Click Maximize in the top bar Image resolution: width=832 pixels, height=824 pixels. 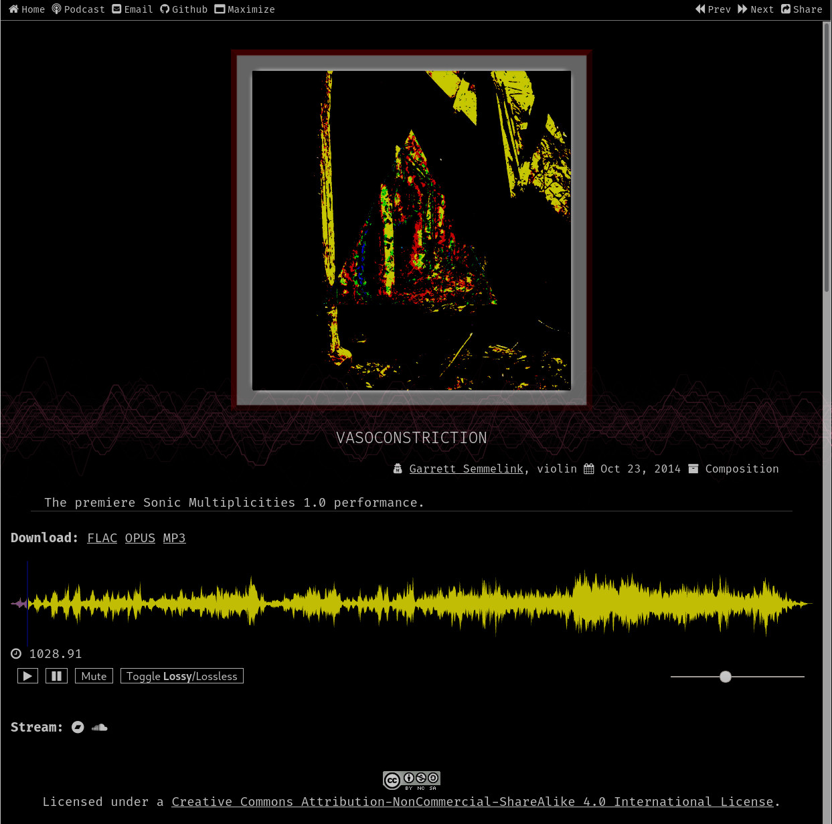(245, 9)
